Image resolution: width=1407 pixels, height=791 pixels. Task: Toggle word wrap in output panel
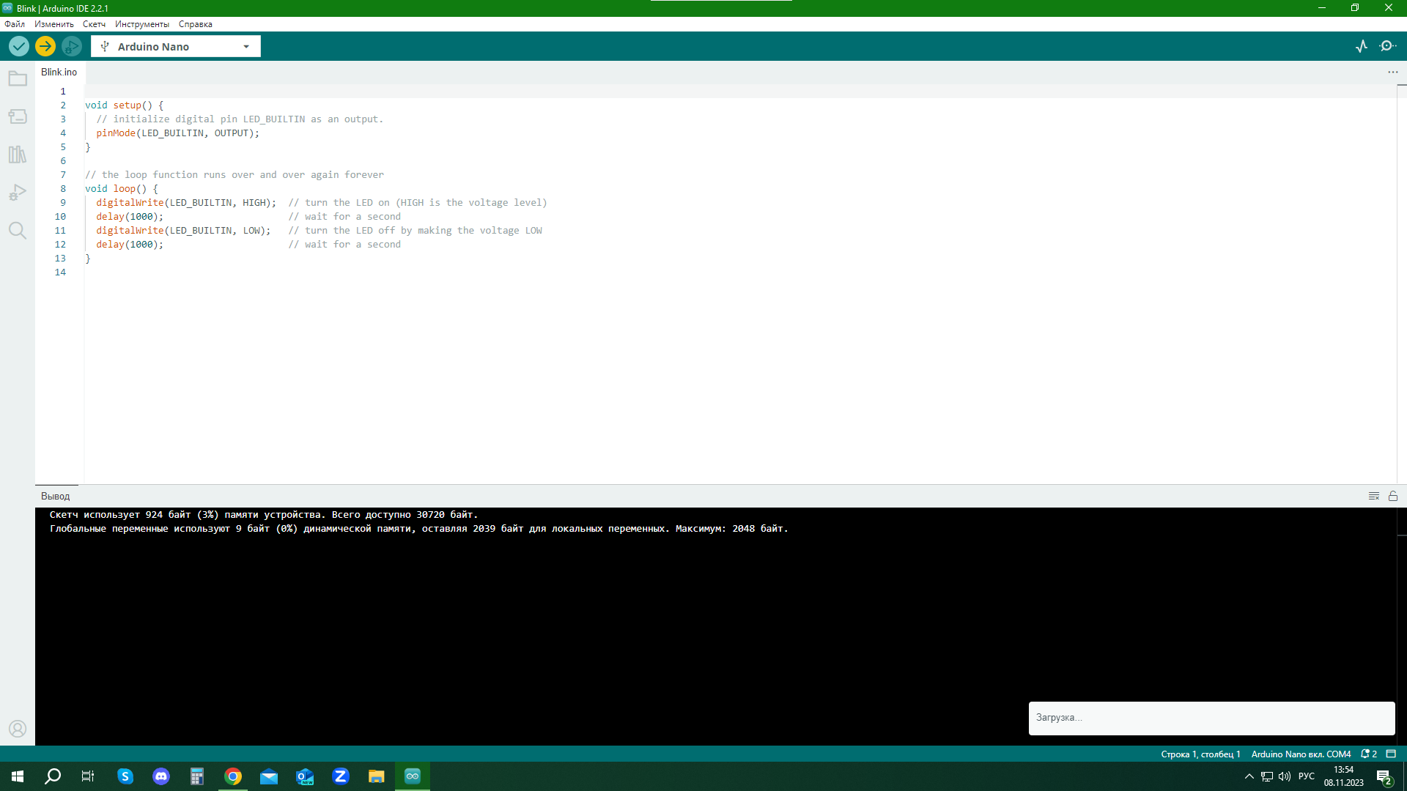coord(1374,496)
